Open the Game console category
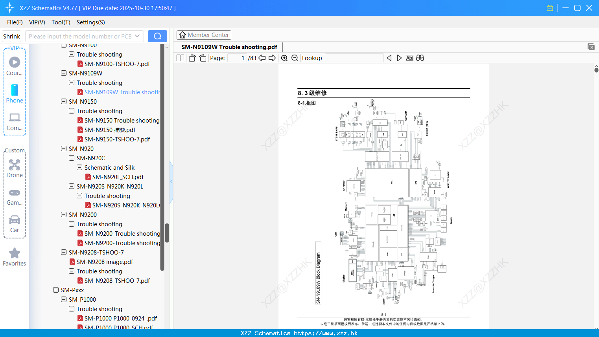Image resolution: width=599 pixels, height=337 pixels. (x=15, y=196)
